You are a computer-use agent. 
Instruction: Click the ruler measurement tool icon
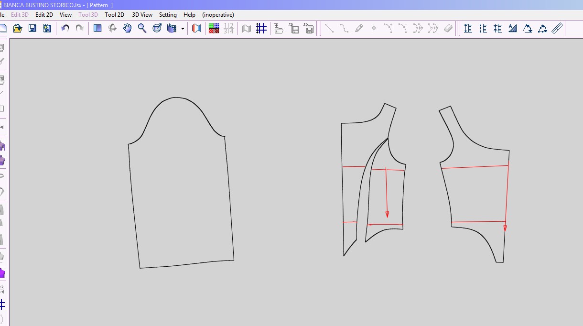tap(557, 28)
